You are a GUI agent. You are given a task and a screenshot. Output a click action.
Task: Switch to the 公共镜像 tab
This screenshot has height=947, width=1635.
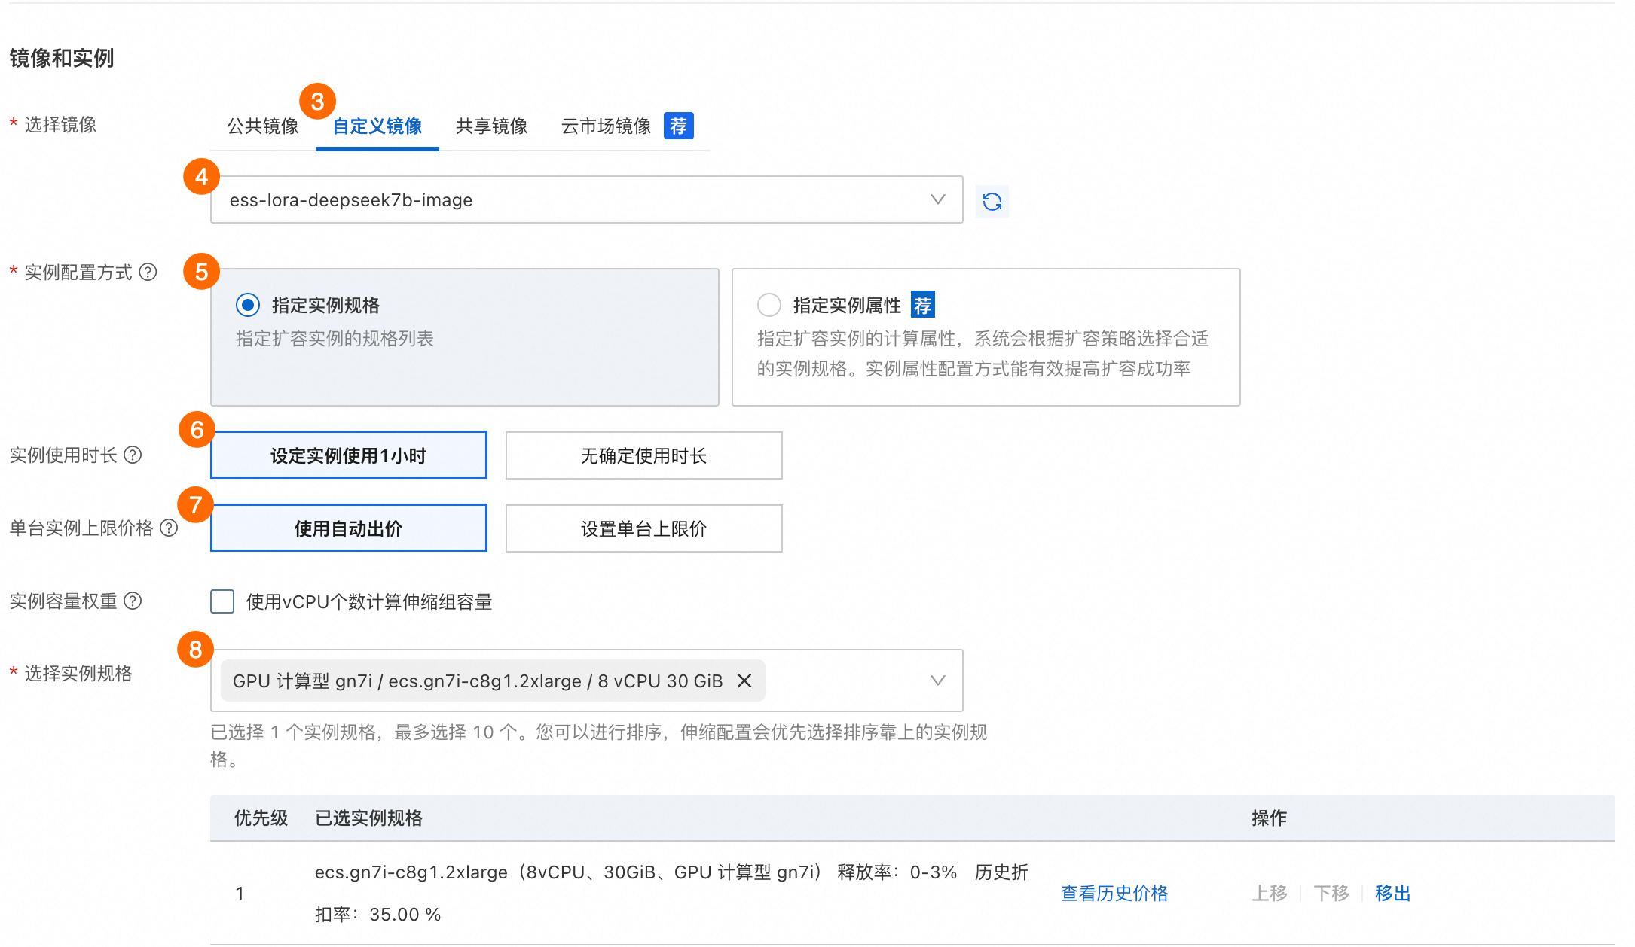pos(263,126)
